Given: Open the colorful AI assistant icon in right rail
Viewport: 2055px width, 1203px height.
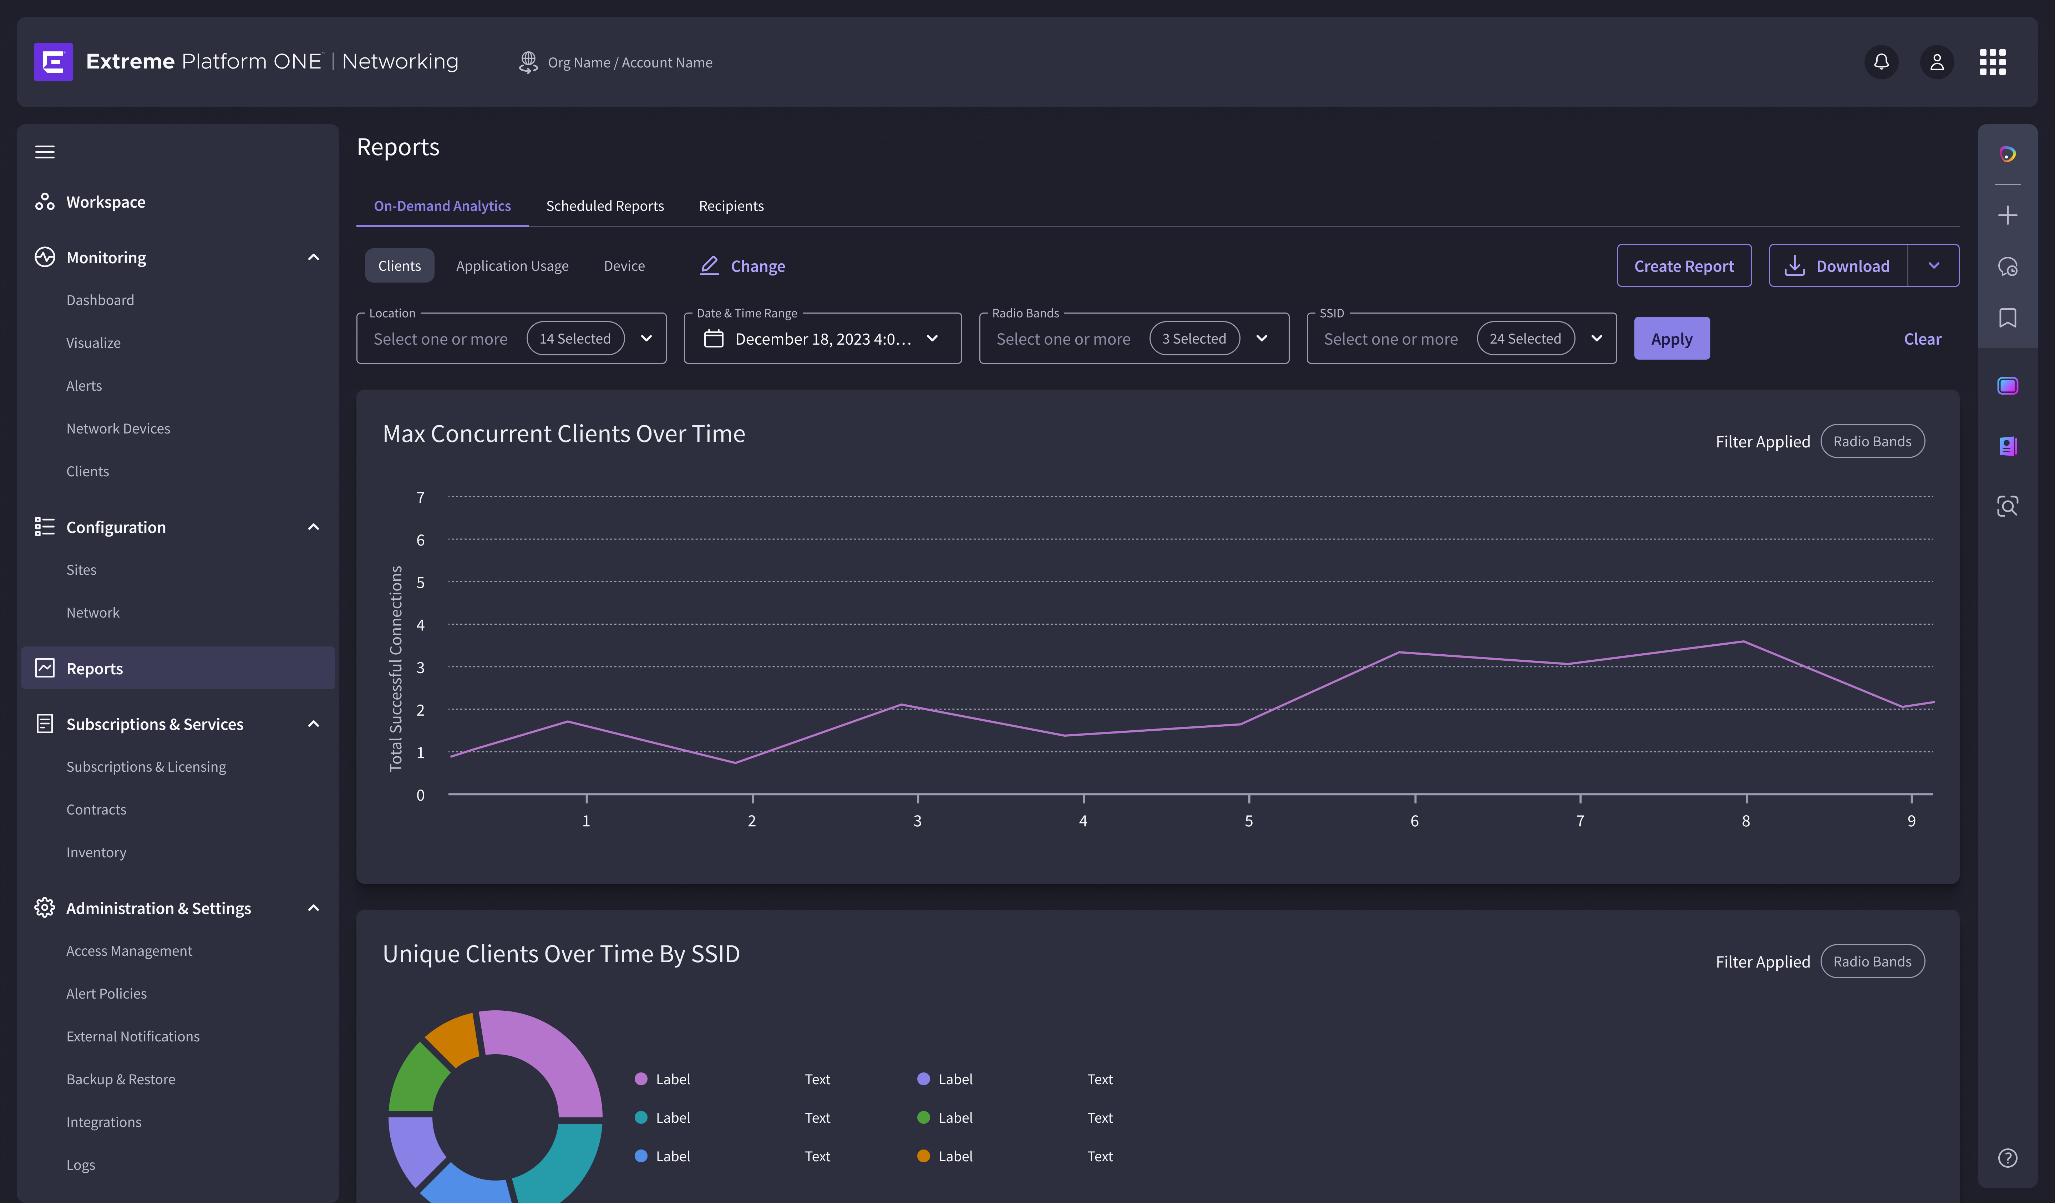Looking at the screenshot, I should tap(2007, 154).
